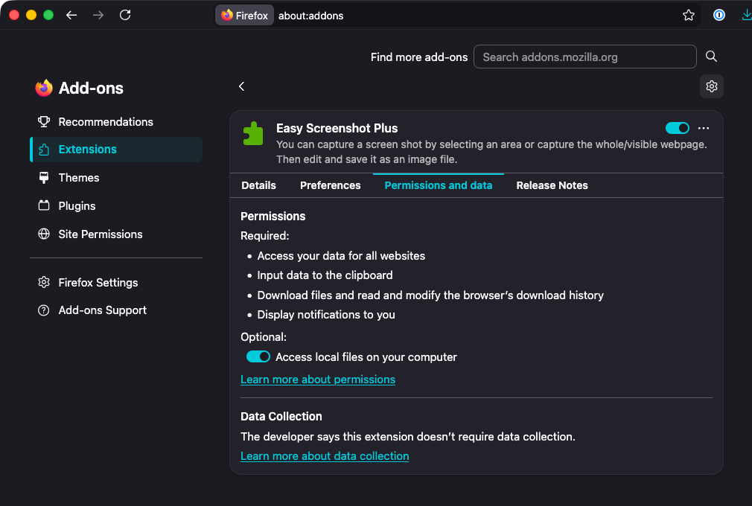Open the Release Notes tab
The image size is (752, 506).
(x=552, y=185)
